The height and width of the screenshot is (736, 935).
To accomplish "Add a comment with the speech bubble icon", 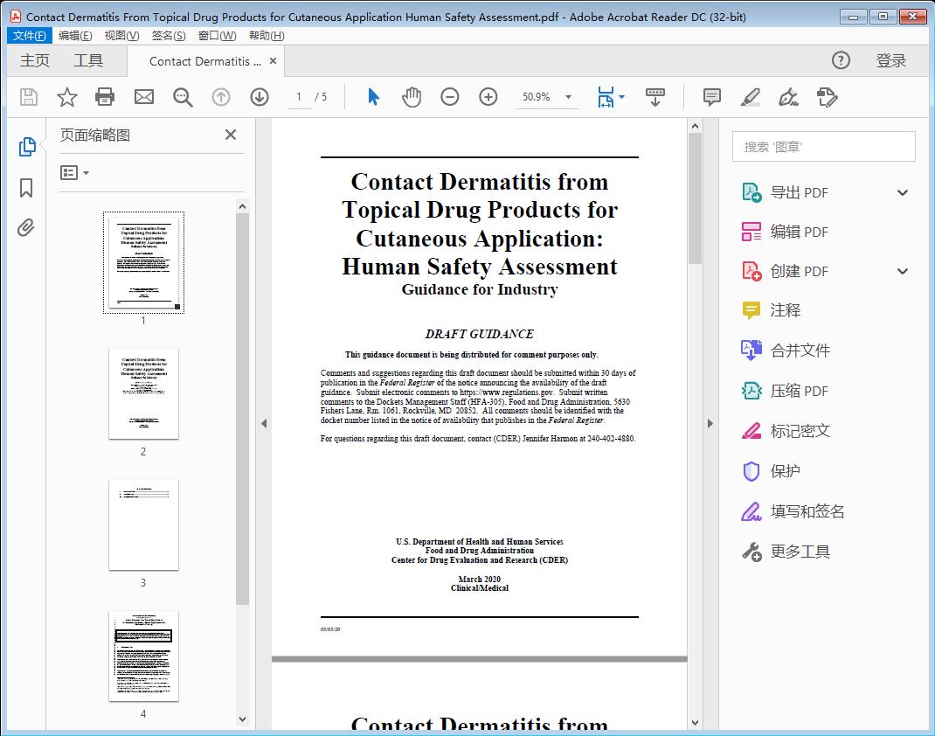I will (711, 97).
